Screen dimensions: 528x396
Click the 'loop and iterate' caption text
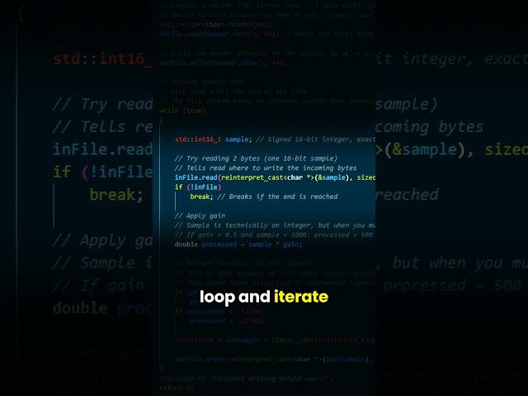point(264,297)
